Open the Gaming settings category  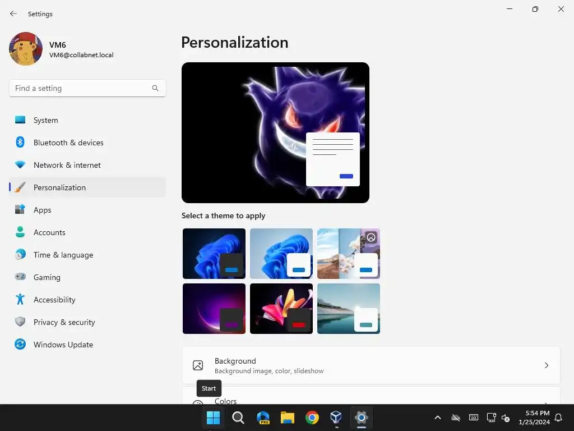point(87,277)
